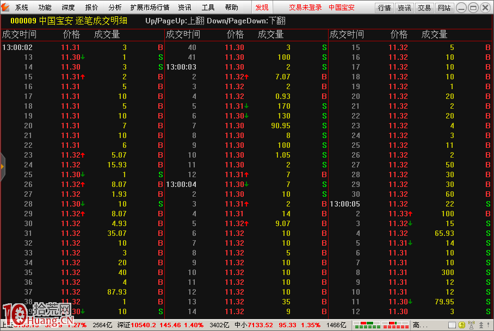The width and height of the screenshot is (494, 331).
Task: Click the small pin icon in status bar corner
Action: pyautogui.click(x=489, y=325)
